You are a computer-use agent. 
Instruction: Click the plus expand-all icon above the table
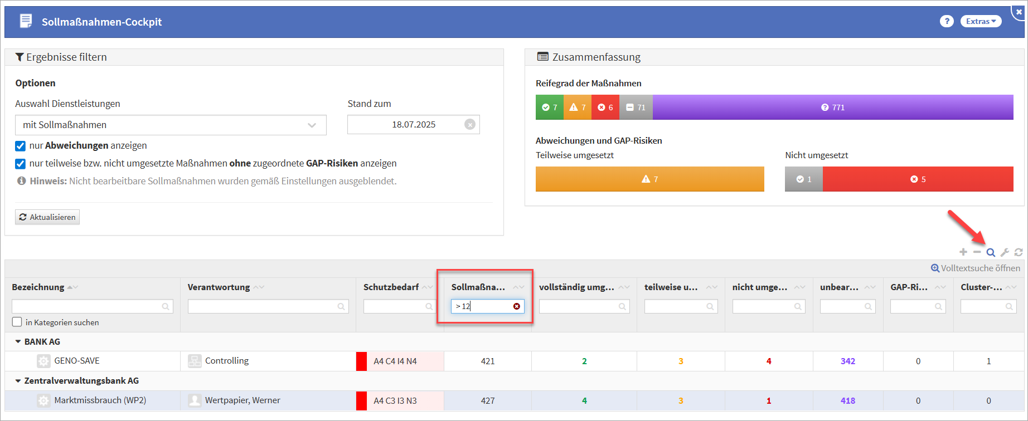click(x=963, y=252)
